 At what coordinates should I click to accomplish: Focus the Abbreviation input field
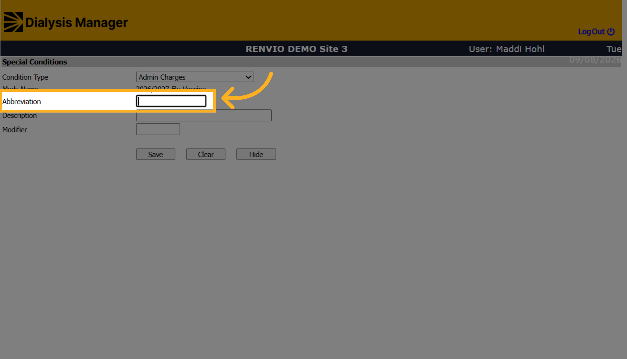(171, 101)
